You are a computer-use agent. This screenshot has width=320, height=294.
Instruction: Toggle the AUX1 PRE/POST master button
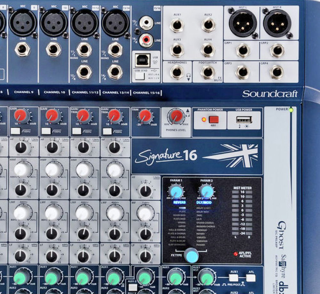pos(234,278)
